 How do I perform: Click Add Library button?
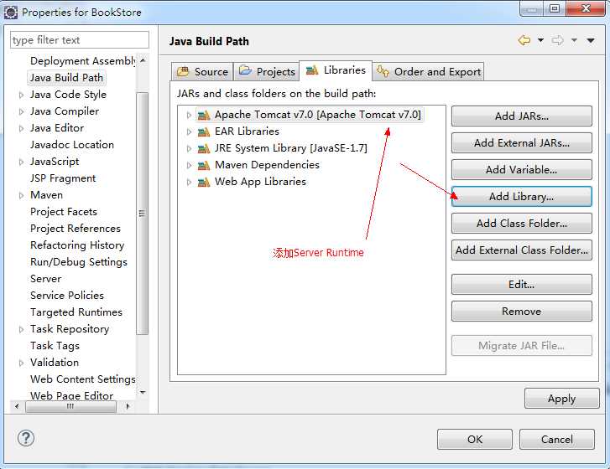522,197
